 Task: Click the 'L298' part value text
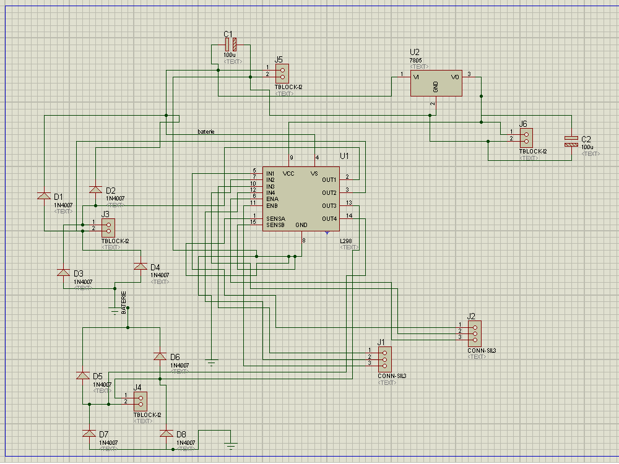[346, 241]
